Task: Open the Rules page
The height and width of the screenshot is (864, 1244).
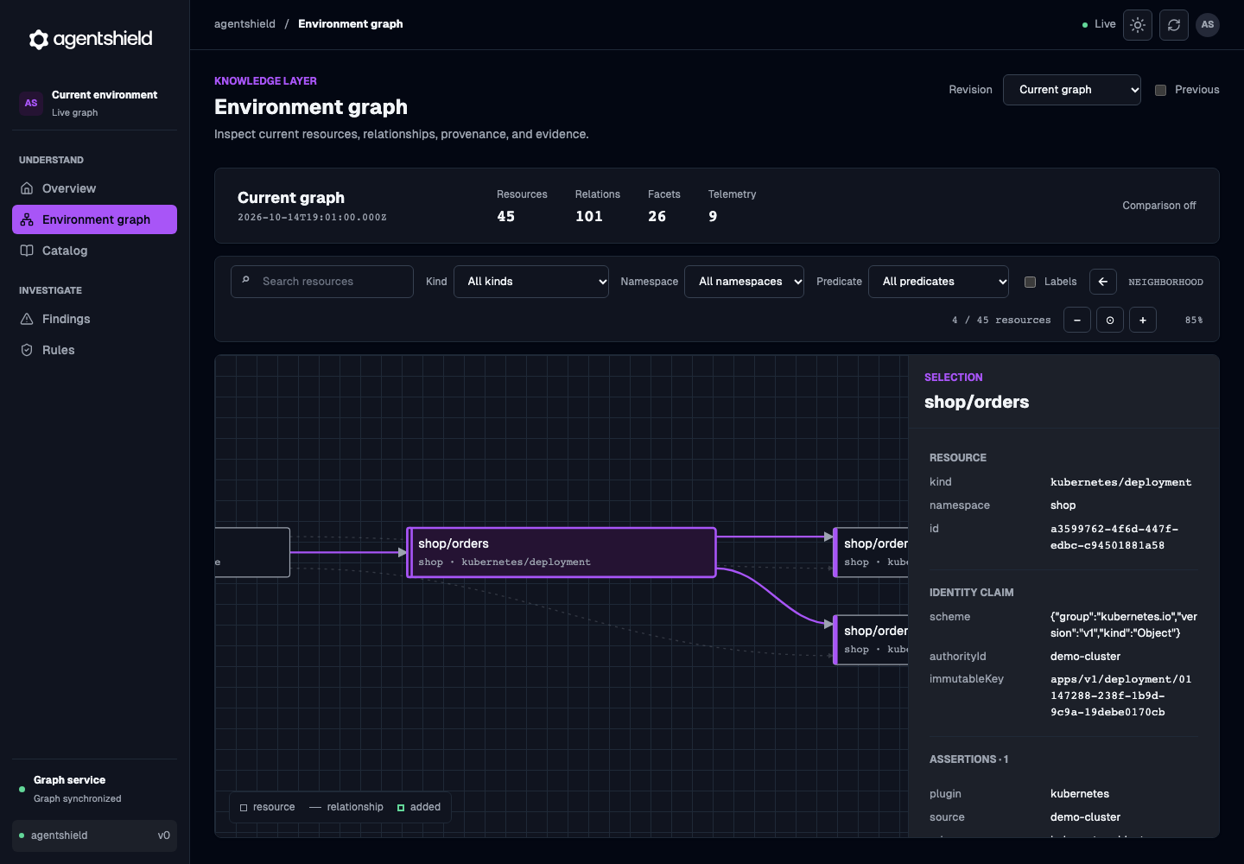Action: [94, 350]
